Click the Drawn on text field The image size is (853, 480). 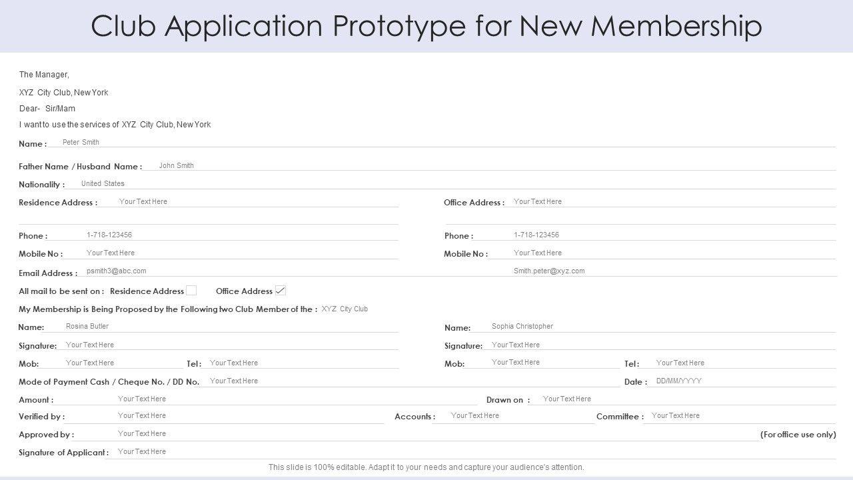click(x=684, y=399)
